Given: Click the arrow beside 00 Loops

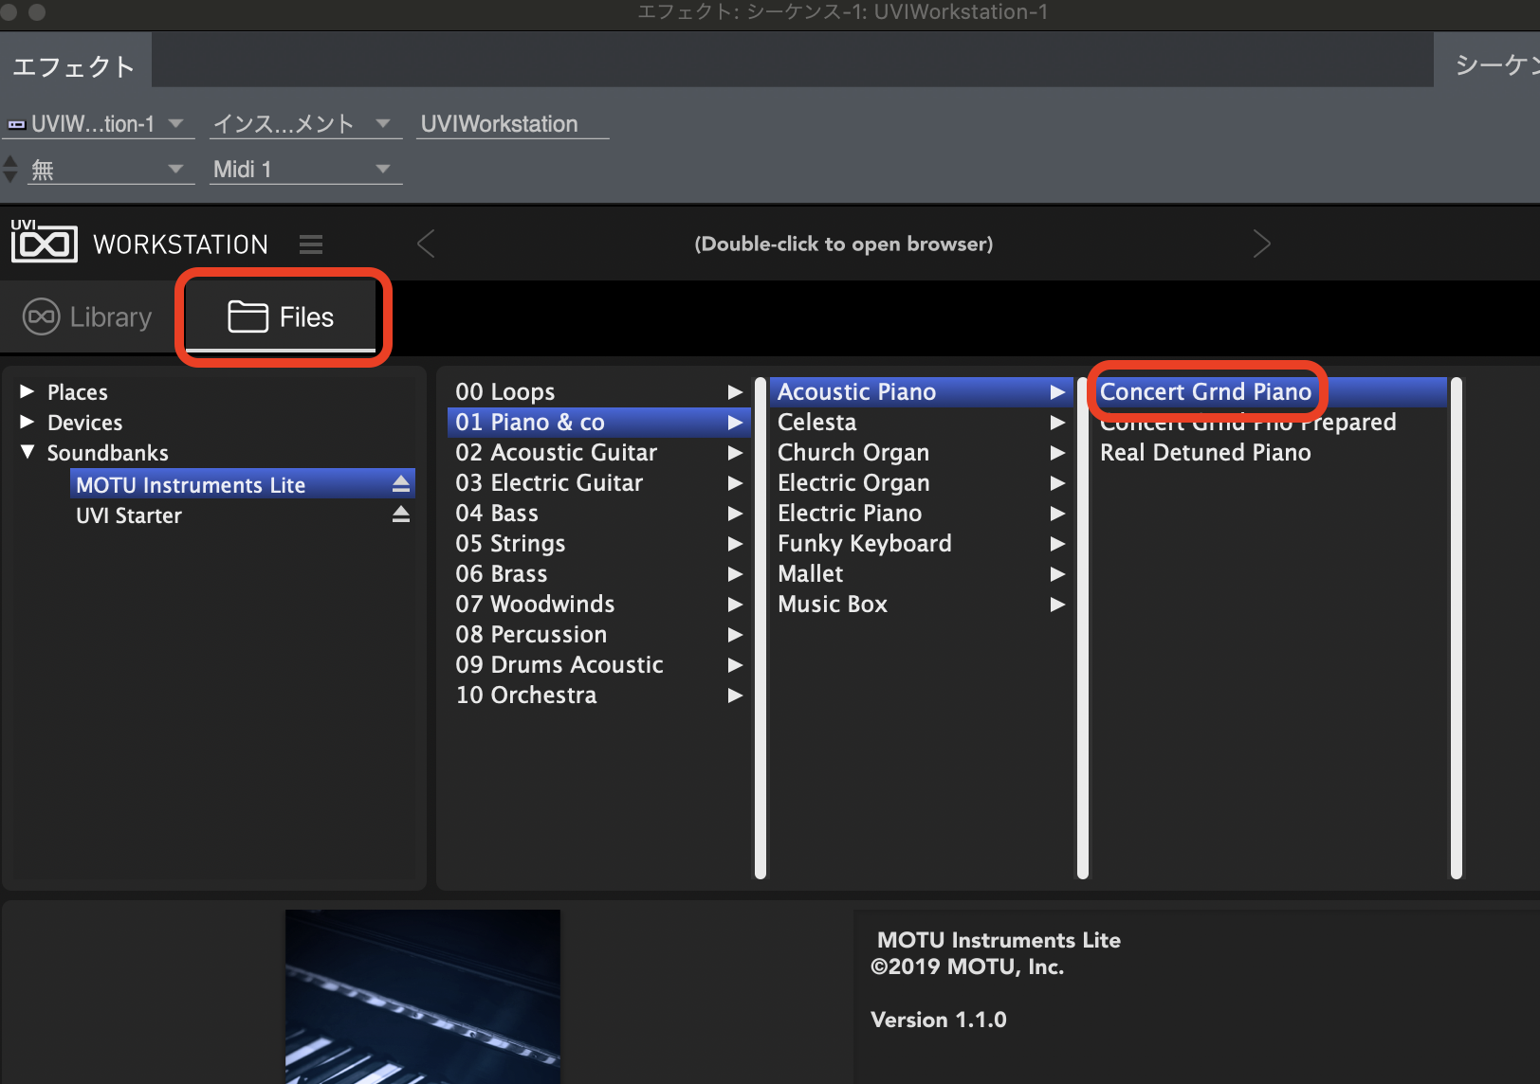Looking at the screenshot, I should 735,391.
